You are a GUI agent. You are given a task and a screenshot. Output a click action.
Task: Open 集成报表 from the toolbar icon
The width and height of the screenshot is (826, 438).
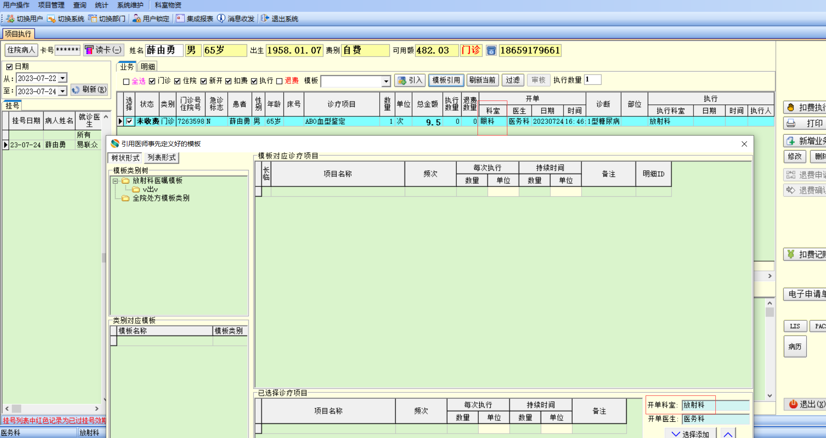point(180,18)
